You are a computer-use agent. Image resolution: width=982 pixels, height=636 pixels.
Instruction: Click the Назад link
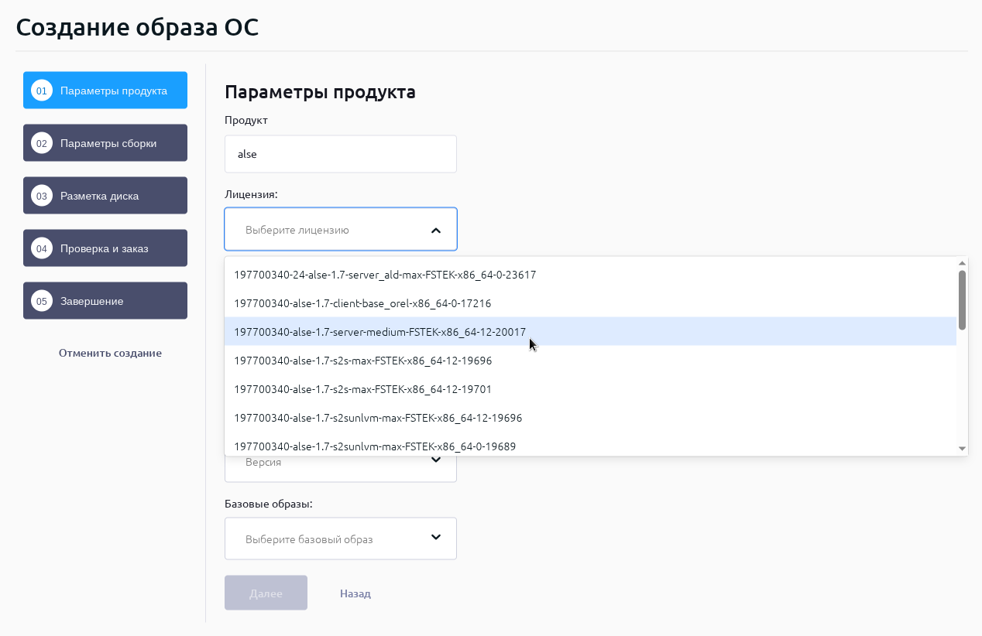tap(355, 593)
